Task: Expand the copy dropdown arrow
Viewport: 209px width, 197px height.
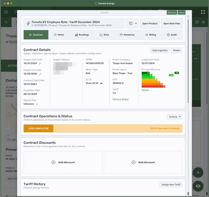Action: (x=136, y=23)
